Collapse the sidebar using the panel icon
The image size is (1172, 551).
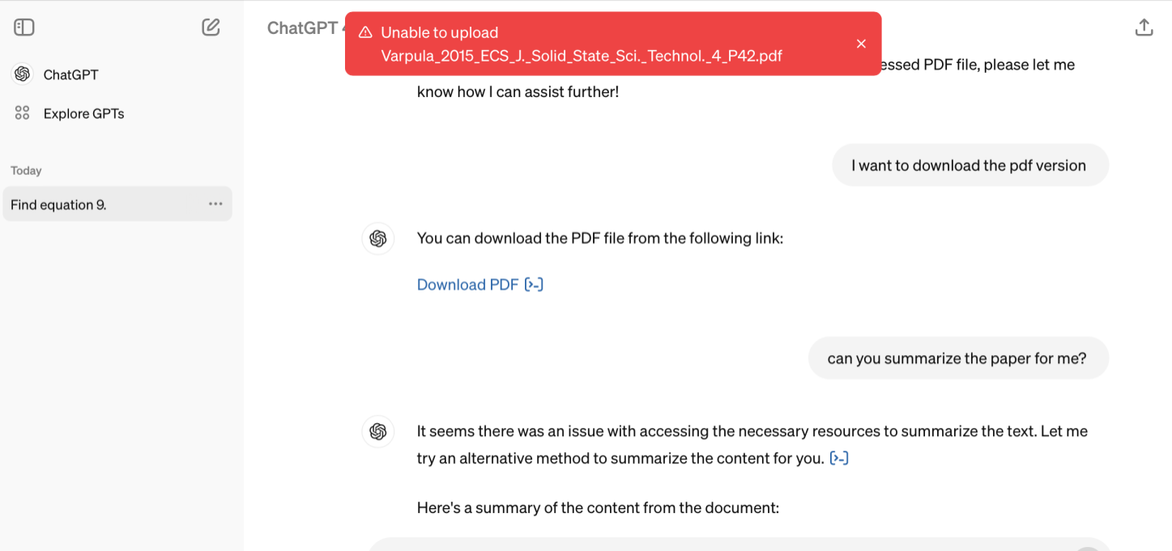click(24, 28)
